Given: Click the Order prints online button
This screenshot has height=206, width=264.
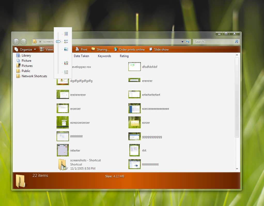Looking at the screenshot, I should (x=129, y=50).
